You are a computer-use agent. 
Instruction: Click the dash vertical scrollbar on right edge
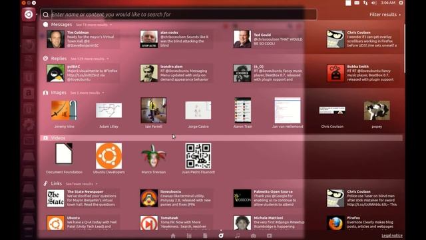404,49
